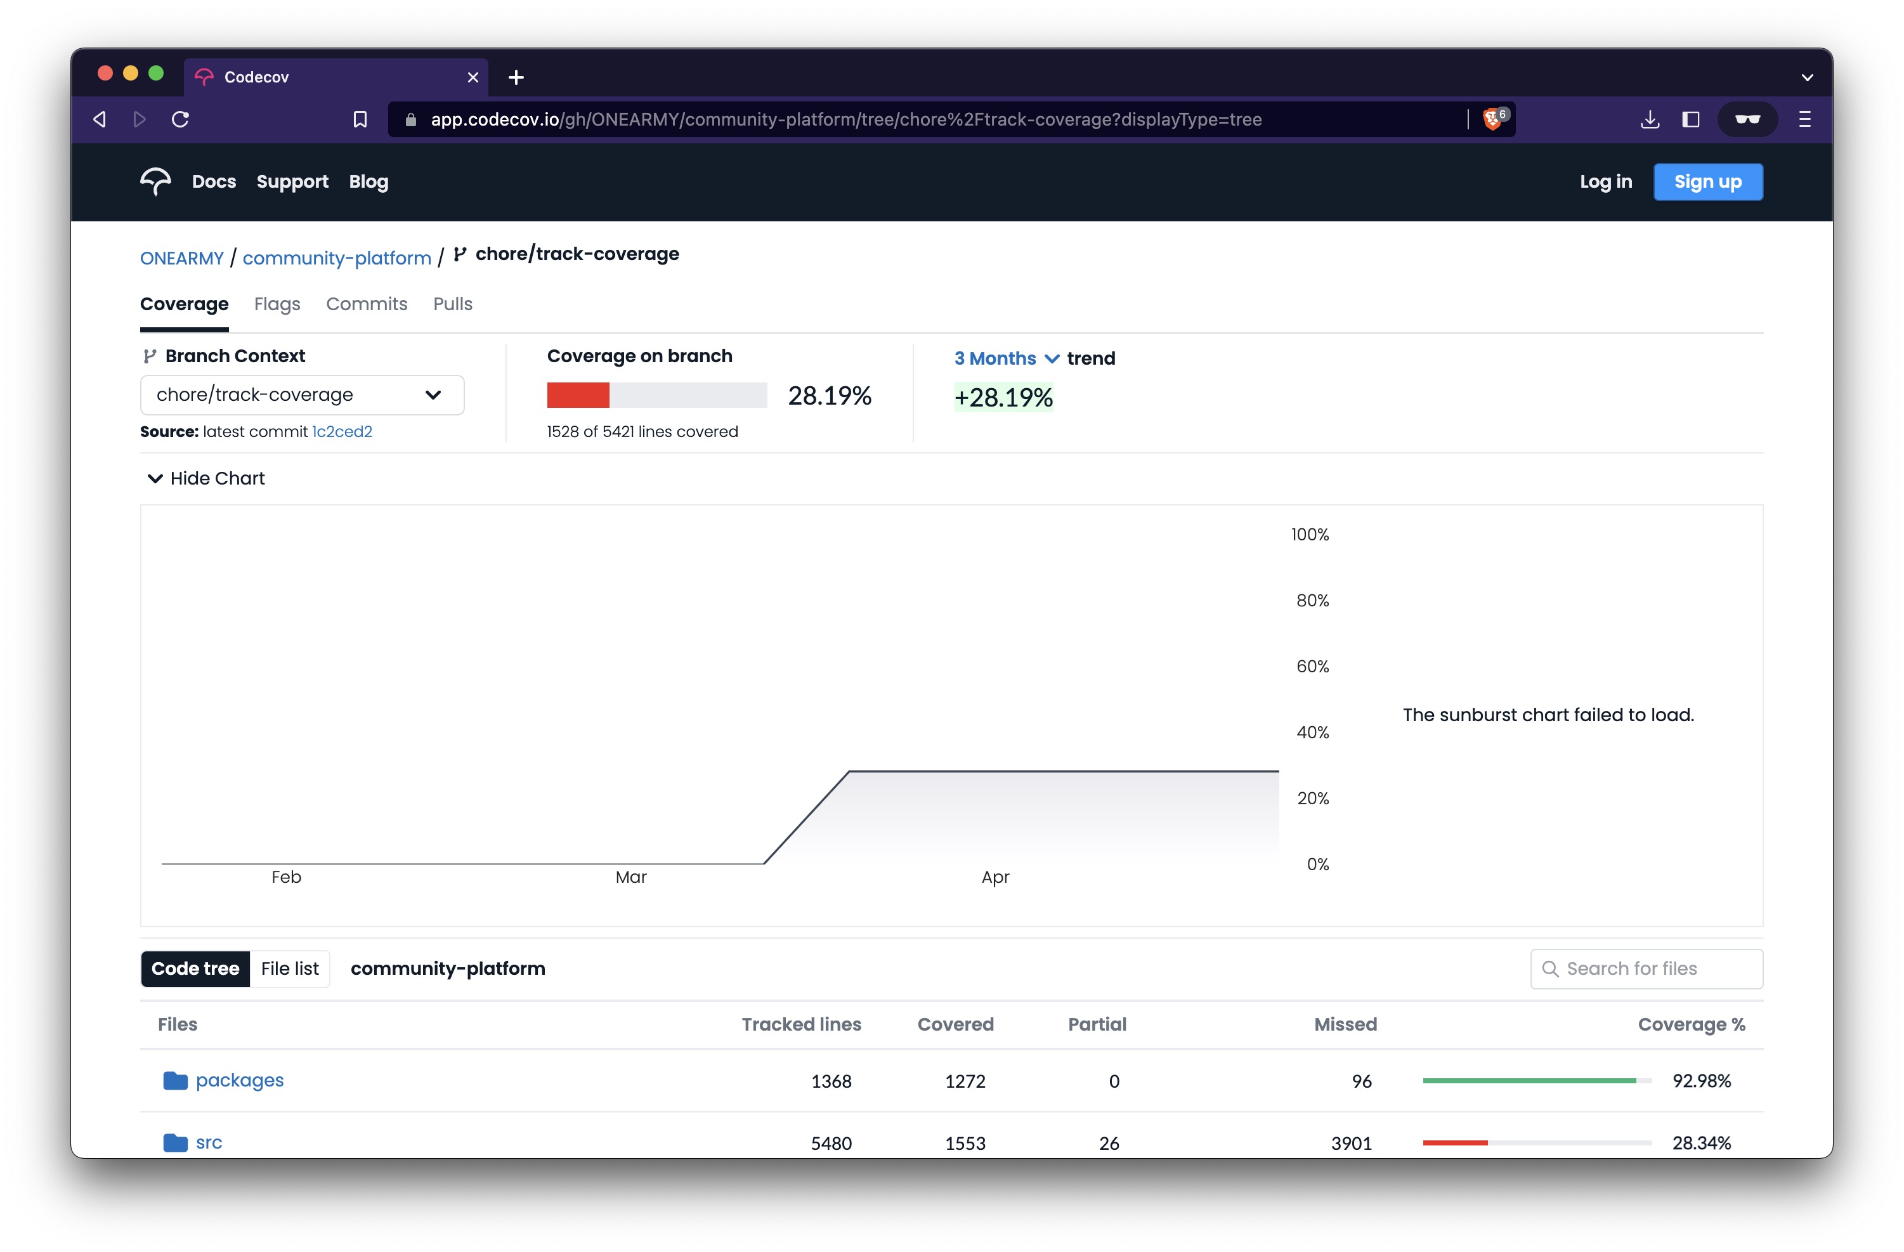Switch to Code tree view

tap(195, 968)
